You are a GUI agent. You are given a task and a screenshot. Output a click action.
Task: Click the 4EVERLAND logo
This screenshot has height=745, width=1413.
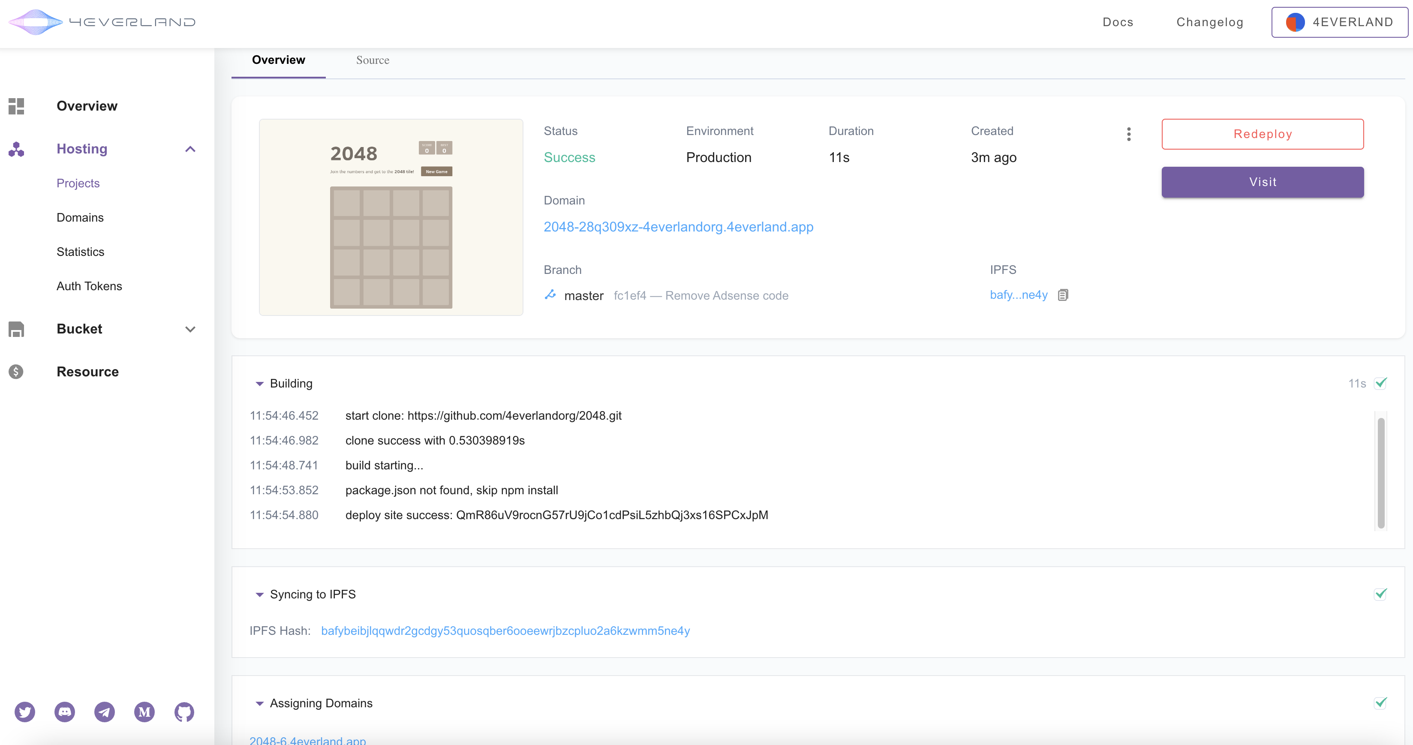point(102,22)
